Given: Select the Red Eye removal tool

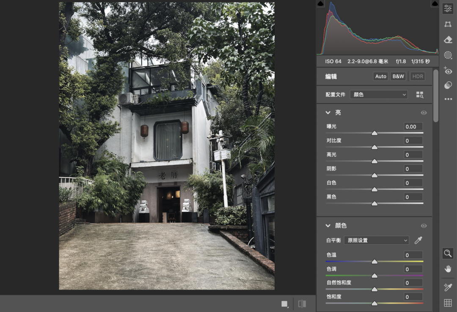Looking at the screenshot, I should (448, 71).
